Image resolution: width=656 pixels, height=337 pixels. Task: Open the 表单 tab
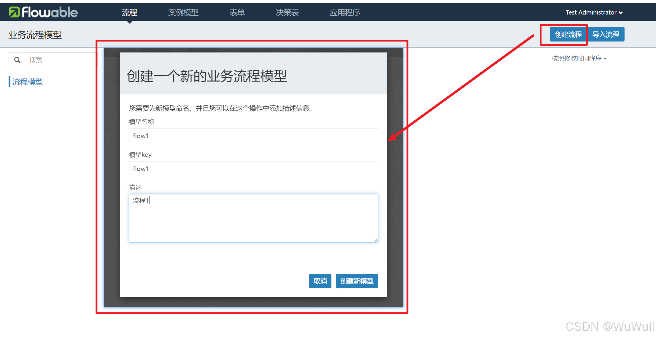(237, 12)
